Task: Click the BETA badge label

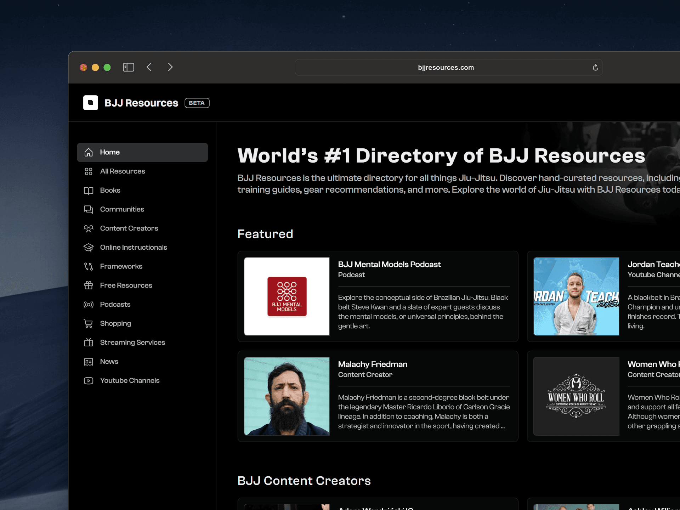Action: coord(197,103)
